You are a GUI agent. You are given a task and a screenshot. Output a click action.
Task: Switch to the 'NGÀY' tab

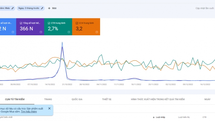click(207, 99)
